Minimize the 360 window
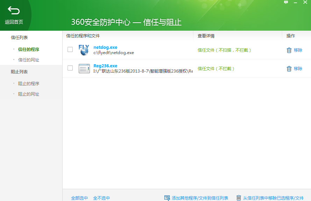 click(x=295, y=2)
